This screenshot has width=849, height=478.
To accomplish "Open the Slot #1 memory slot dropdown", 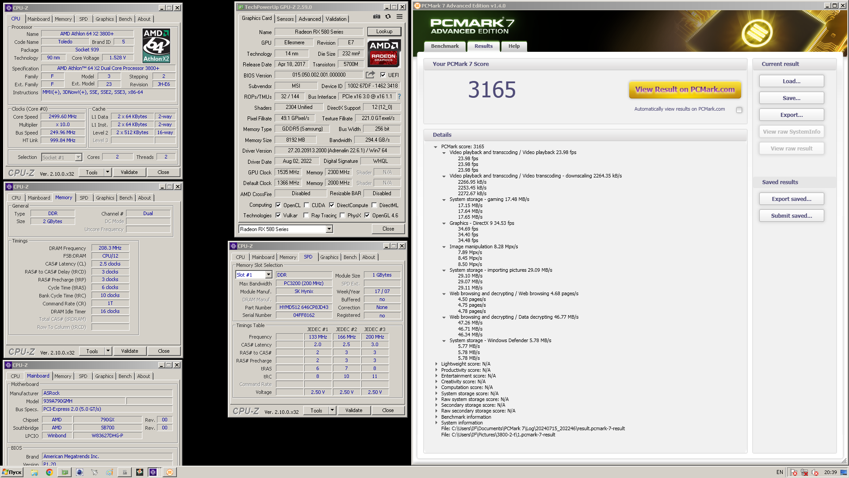I will point(268,275).
